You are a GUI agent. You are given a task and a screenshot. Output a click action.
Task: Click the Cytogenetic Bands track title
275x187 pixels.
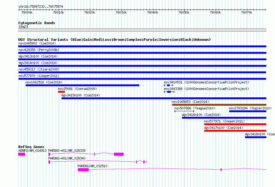click(x=37, y=23)
